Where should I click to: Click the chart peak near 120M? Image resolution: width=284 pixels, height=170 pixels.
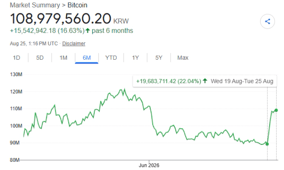[x=124, y=89]
